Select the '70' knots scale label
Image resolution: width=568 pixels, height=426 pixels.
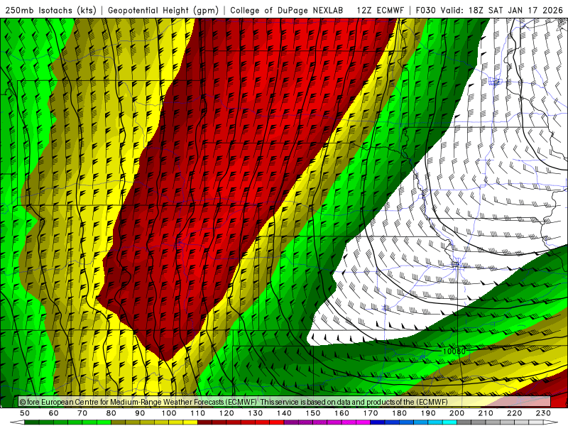coord(82,413)
